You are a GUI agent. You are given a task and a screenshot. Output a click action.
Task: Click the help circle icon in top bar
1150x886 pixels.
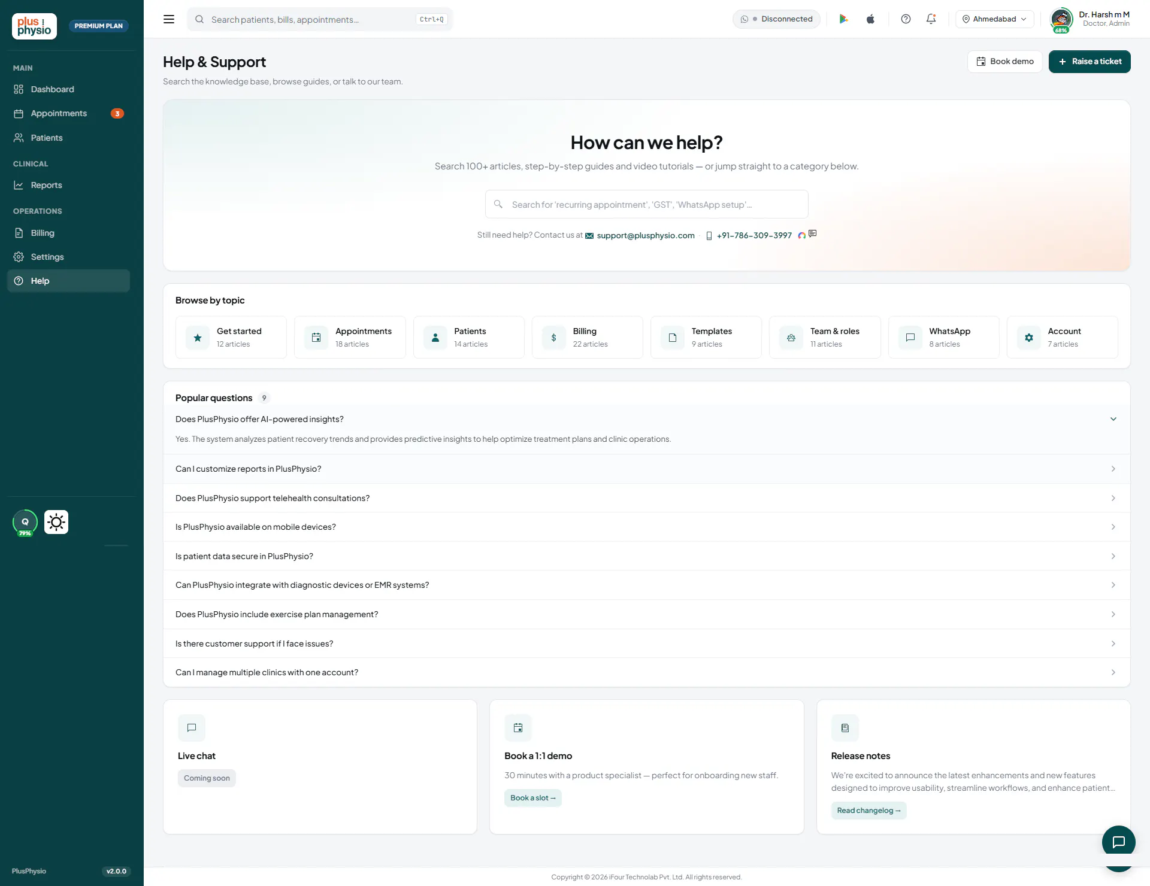pyautogui.click(x=906, y=19)
